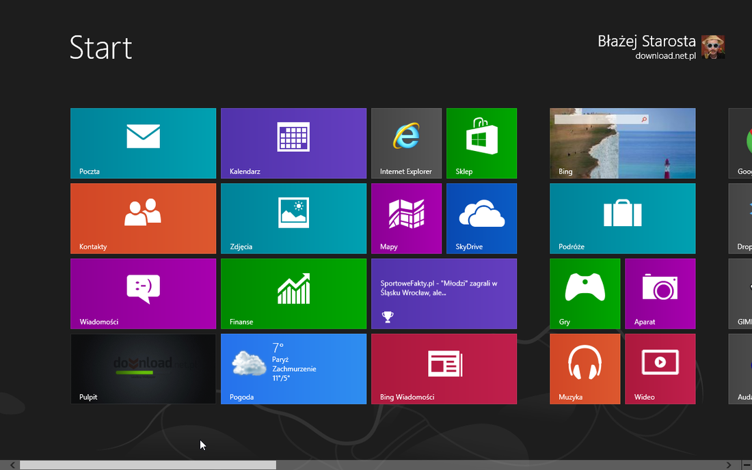Image resolution: width=752 pixels, height=470 pixels.
Task: Launch Internet Explorer tile
Action: click(406, 143)
